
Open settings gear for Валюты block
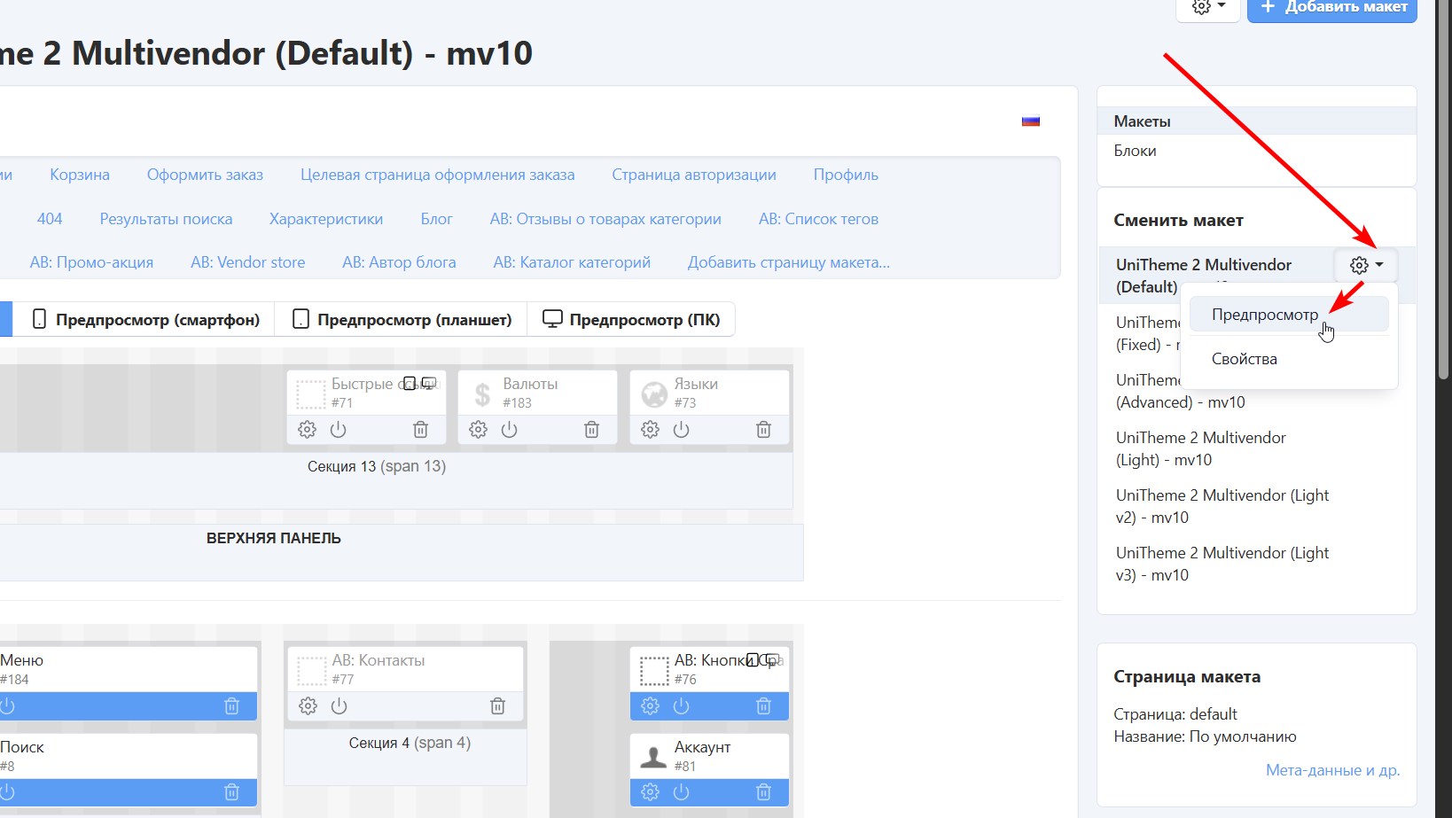478,430
